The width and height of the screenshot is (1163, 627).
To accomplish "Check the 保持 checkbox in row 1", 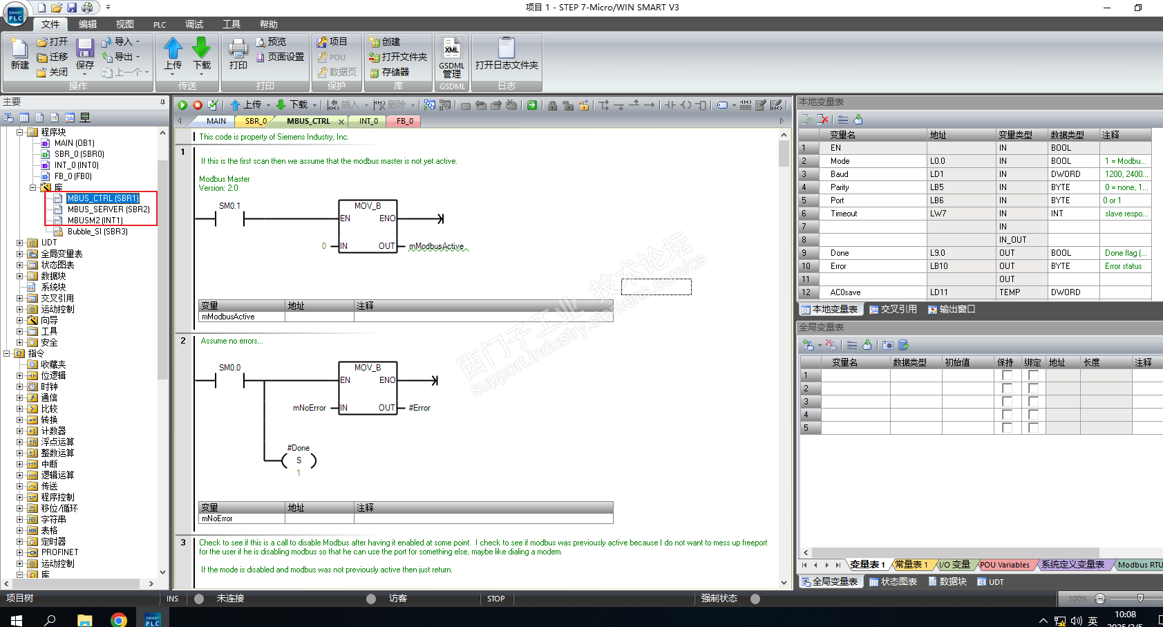I will pos(1007,375).
